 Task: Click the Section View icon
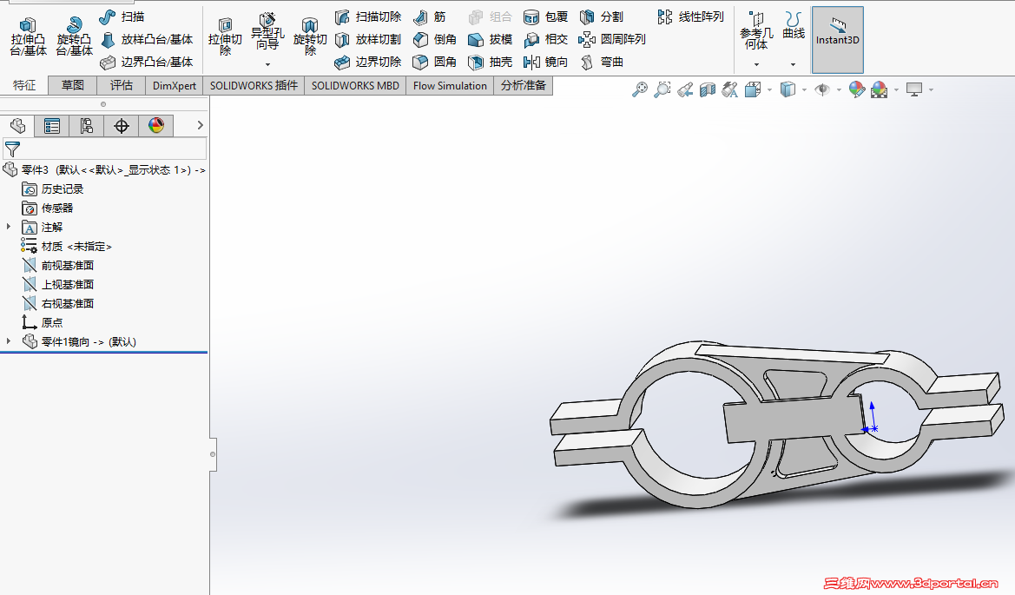click(708, 89)
